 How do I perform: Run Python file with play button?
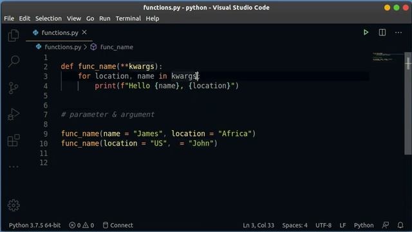point(366,32)
